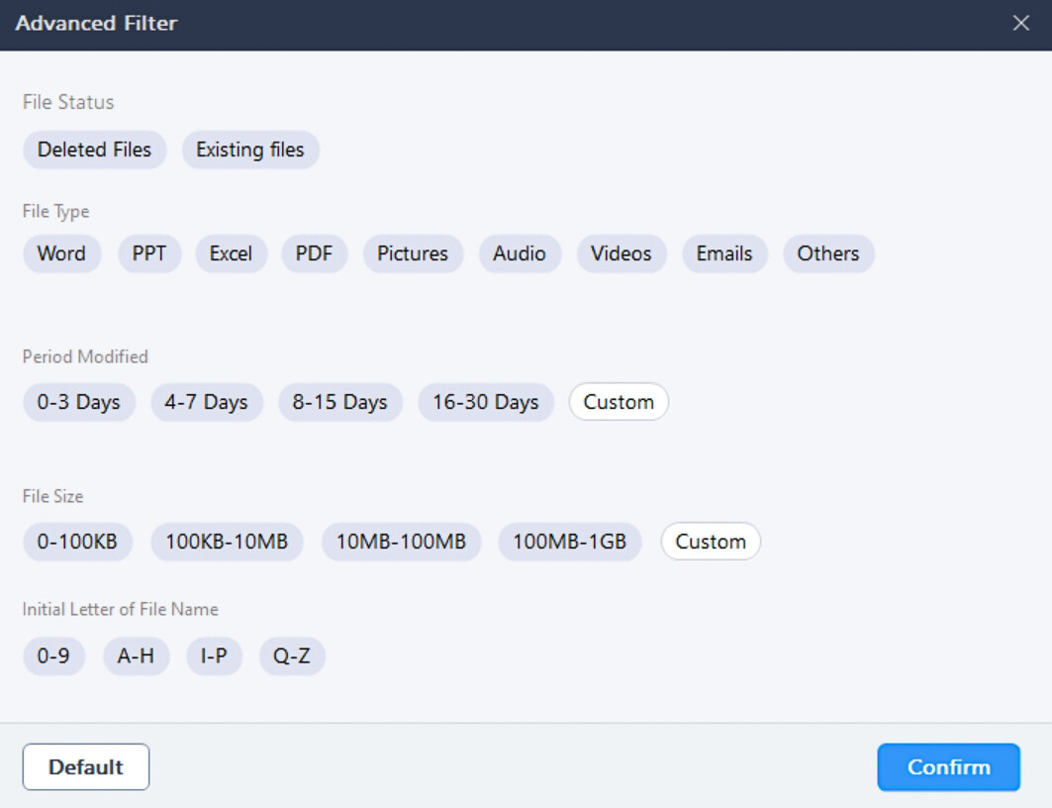Toggle the Existing files filter
The width and height of the screenshot is (1052, 808).
click(x=250, y=151)
